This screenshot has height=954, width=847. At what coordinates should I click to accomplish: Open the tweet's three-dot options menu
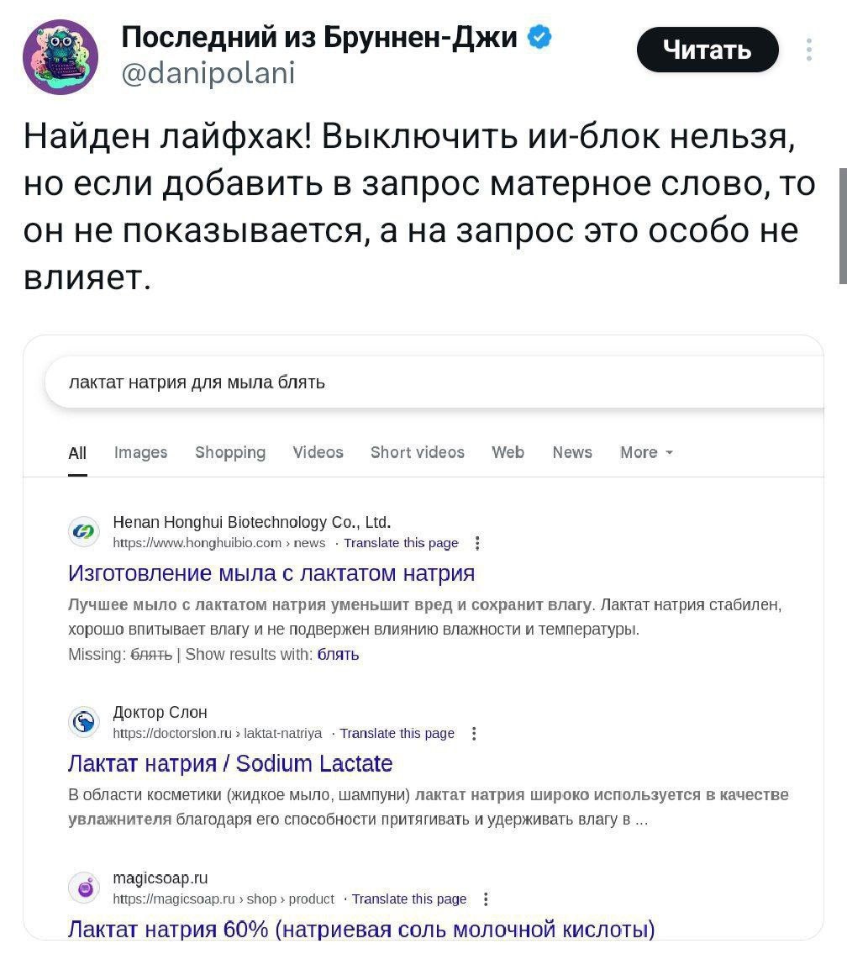(808, 50)
